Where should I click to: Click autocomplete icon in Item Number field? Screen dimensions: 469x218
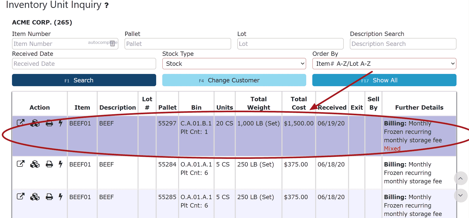click(112, 44)
